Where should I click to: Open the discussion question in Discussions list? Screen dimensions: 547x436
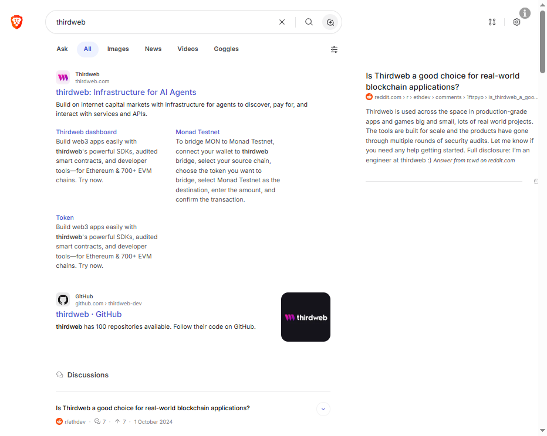[153, 408]
